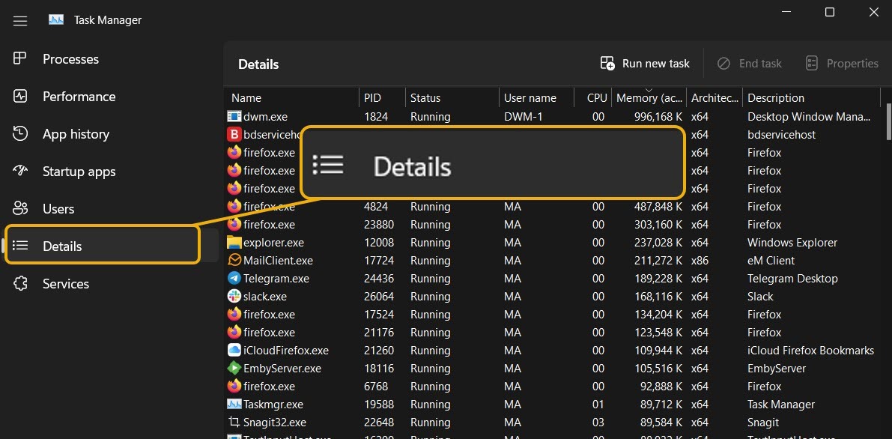This screenshot has width=892, height=439.
Task: Click the Properties button label
Action: (852, 63)
